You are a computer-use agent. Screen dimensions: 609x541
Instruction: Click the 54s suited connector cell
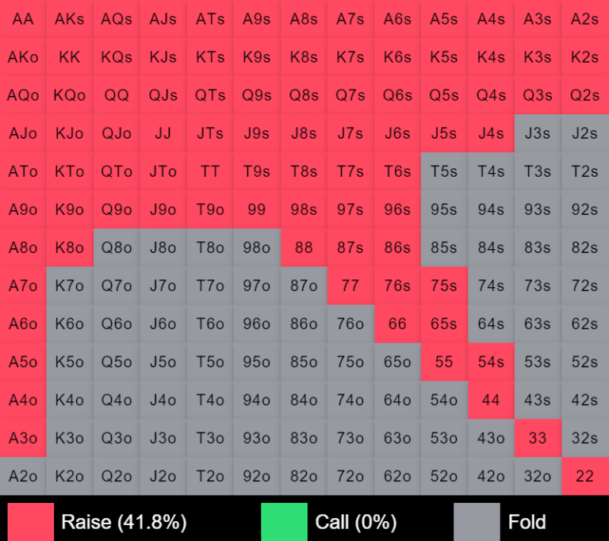pos(491,362)
